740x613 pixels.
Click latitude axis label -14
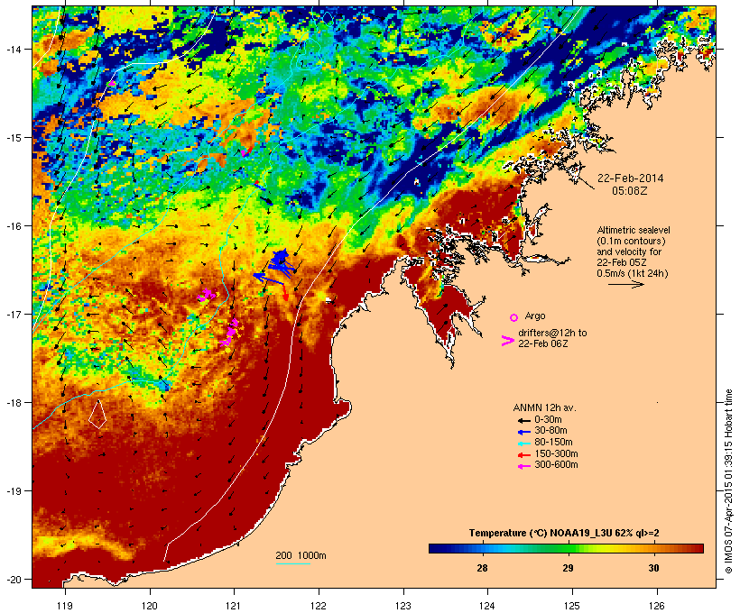(13, 49)
